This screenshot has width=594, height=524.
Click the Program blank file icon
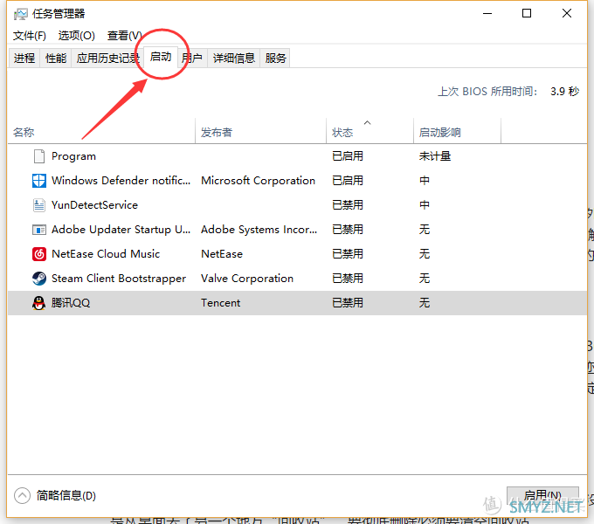[39, 156]
